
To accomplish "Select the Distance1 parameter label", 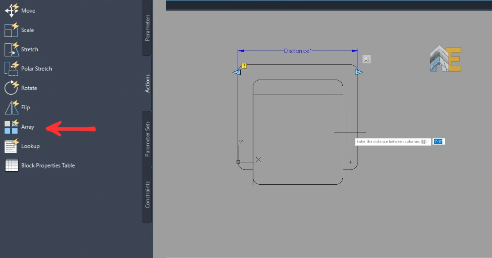I will pyautogui.click(x=298, y=51).
